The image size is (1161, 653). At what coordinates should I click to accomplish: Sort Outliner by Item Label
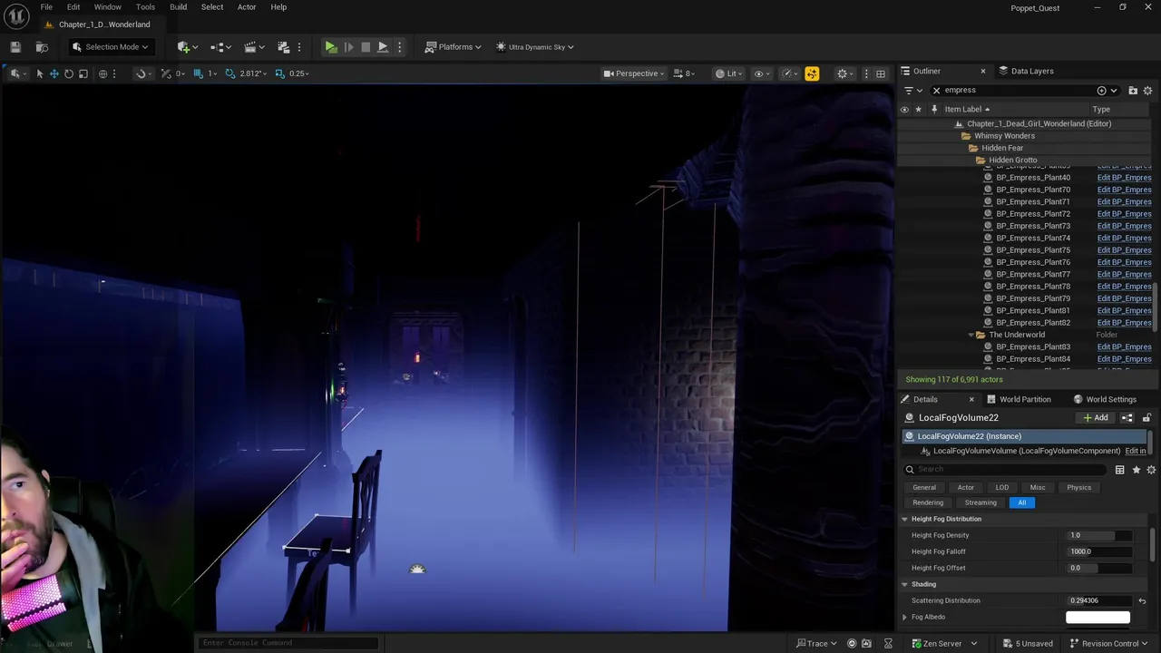click(963, 109)
